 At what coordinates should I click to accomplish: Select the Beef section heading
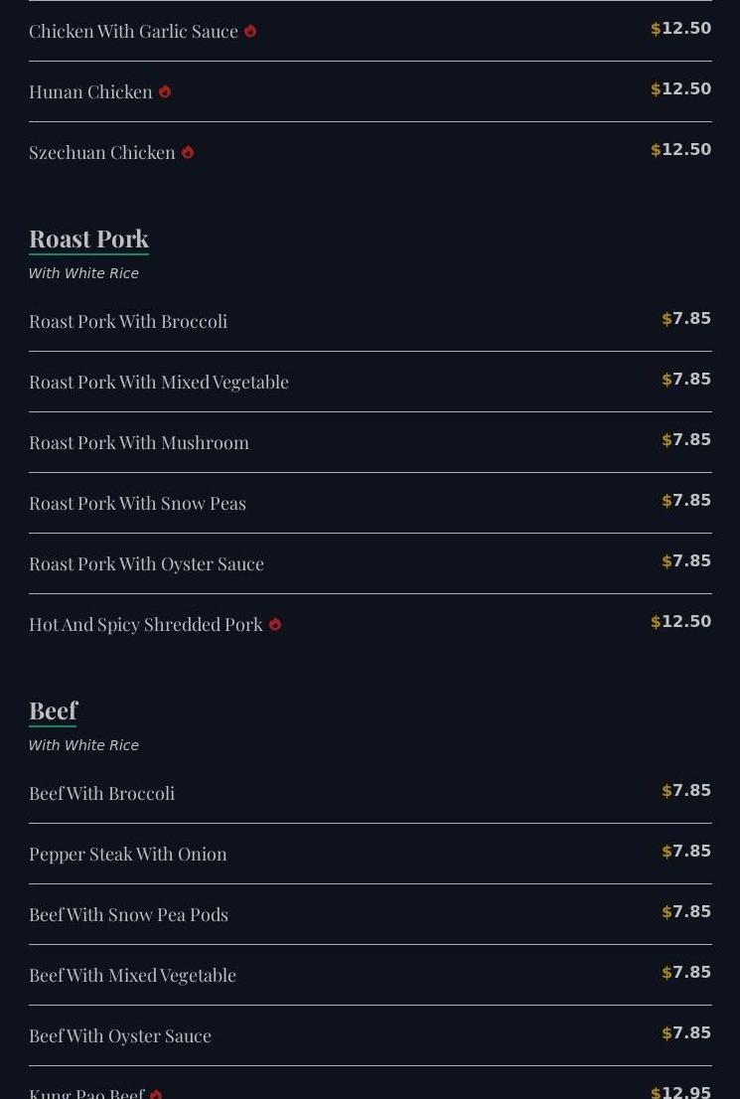coord(54,710)
